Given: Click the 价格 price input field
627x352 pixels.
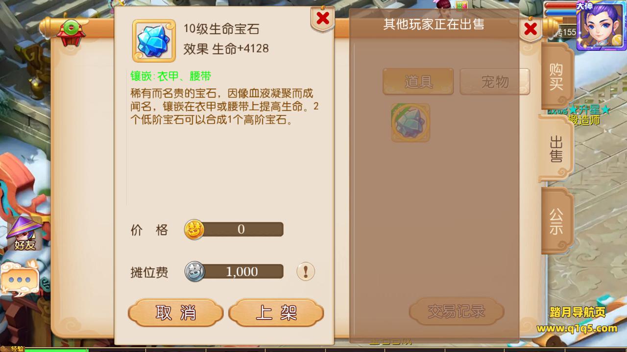Looking at the screenshot, I should [x=241, y=229].
